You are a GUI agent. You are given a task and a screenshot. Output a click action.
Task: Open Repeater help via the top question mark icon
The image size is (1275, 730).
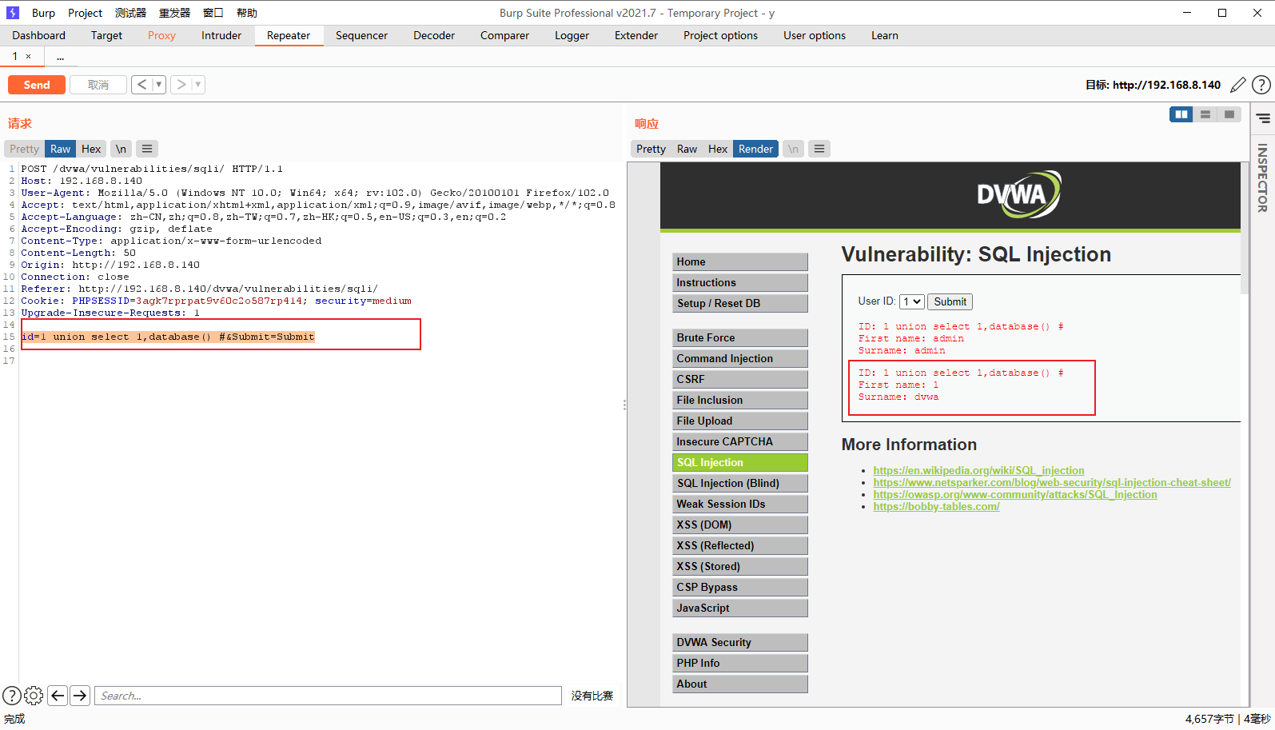tap(1261, 85)
